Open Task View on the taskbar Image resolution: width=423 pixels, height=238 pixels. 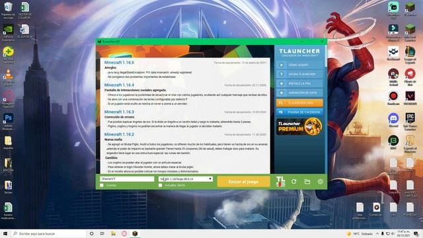[x=102, y=233]
